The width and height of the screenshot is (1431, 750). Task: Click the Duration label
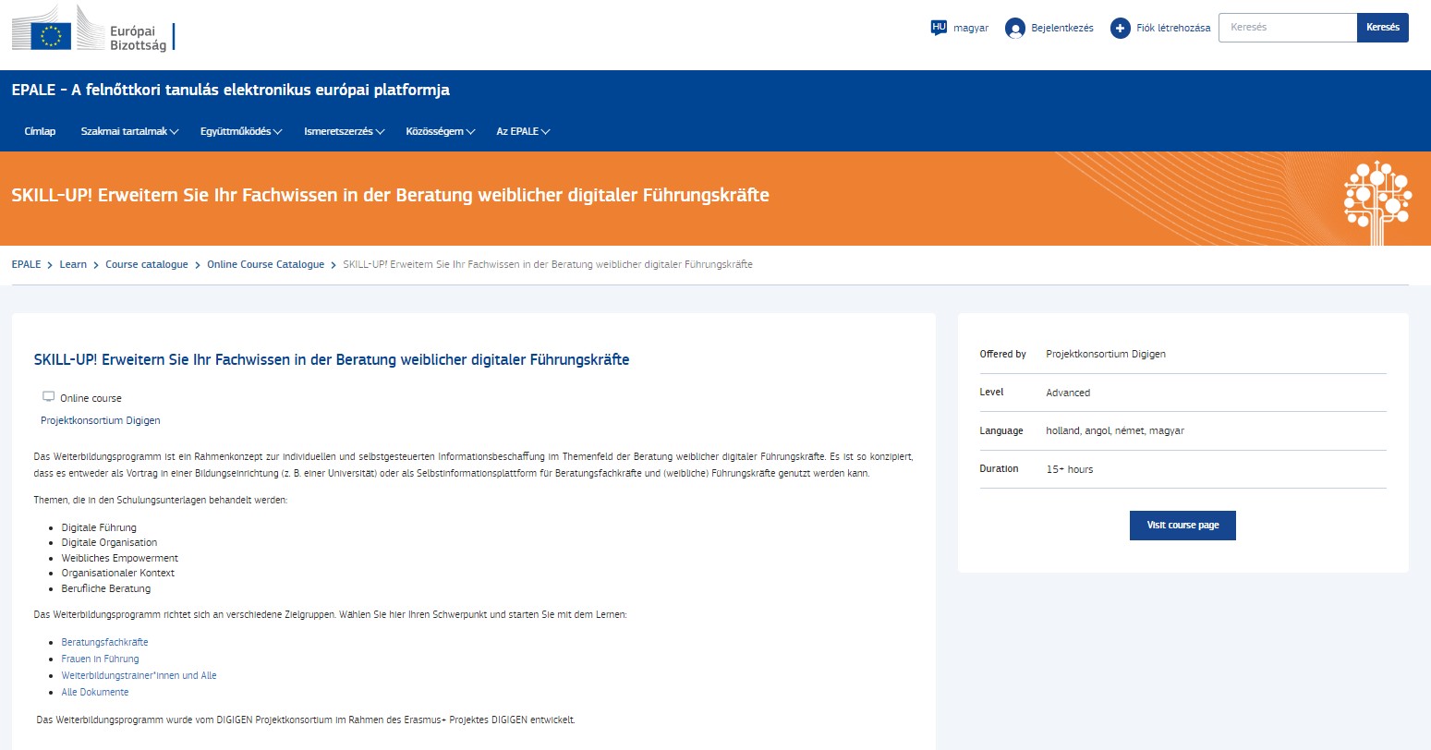click(999, 468)
